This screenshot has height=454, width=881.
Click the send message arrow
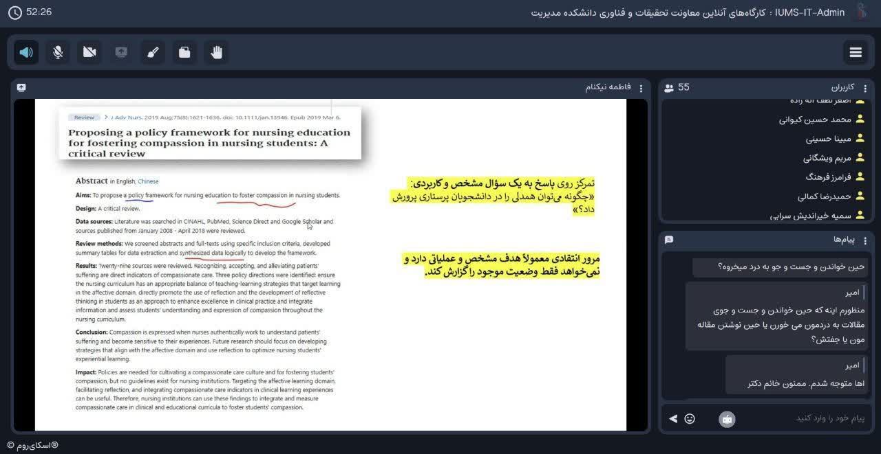click(x=673, y=418)
